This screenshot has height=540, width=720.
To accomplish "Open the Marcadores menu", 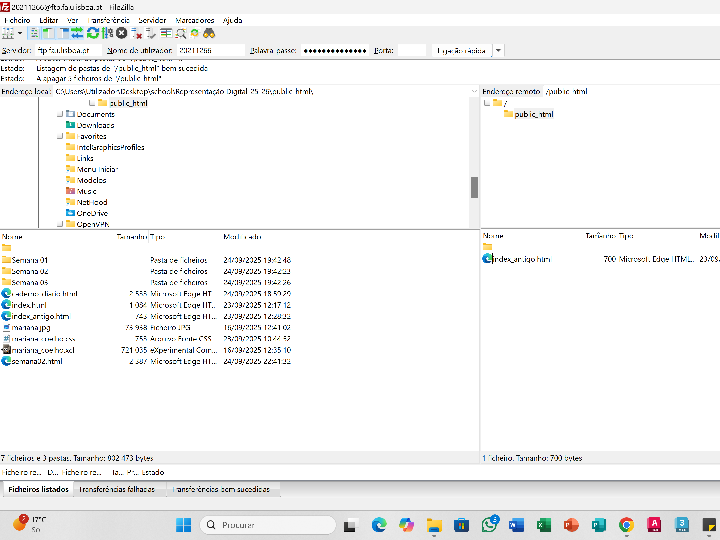I will click(x=194, y=20).
